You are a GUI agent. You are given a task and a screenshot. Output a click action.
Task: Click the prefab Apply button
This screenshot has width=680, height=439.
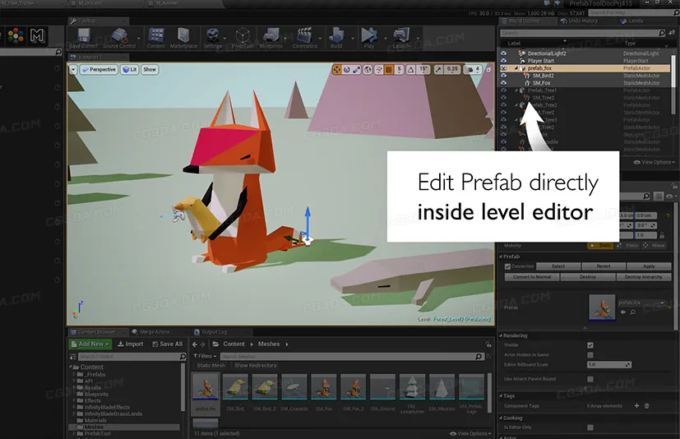click(x=650, y=266)
